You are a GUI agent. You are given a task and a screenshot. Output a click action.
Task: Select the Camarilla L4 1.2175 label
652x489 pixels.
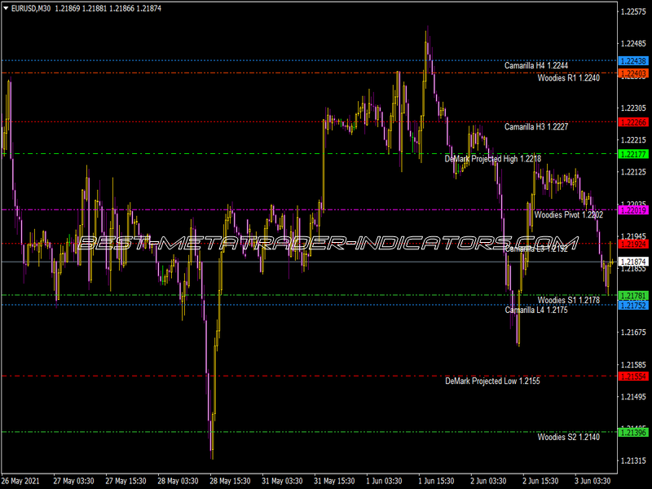point(536,310)
